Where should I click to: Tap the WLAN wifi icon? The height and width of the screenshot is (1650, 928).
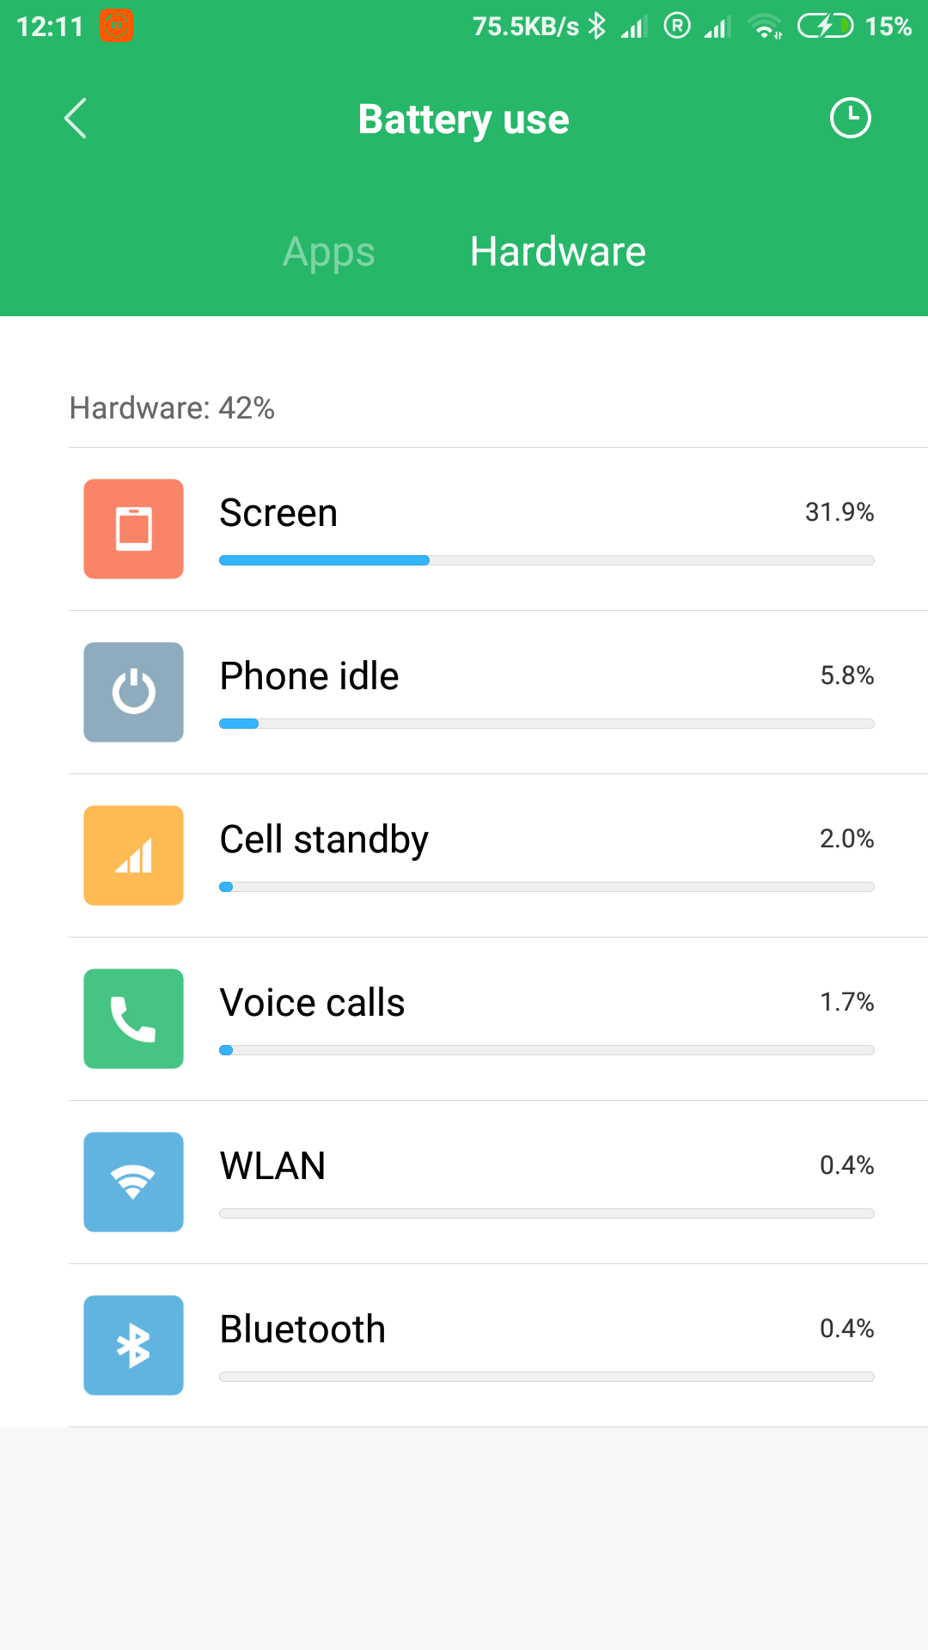pyautogui.click(x=133, y=1182)
